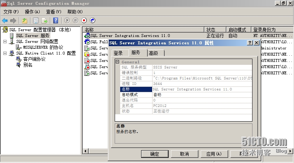Click the 取消 button
The height and width of the screenshot is (163, 294).
tap(184, 154)
